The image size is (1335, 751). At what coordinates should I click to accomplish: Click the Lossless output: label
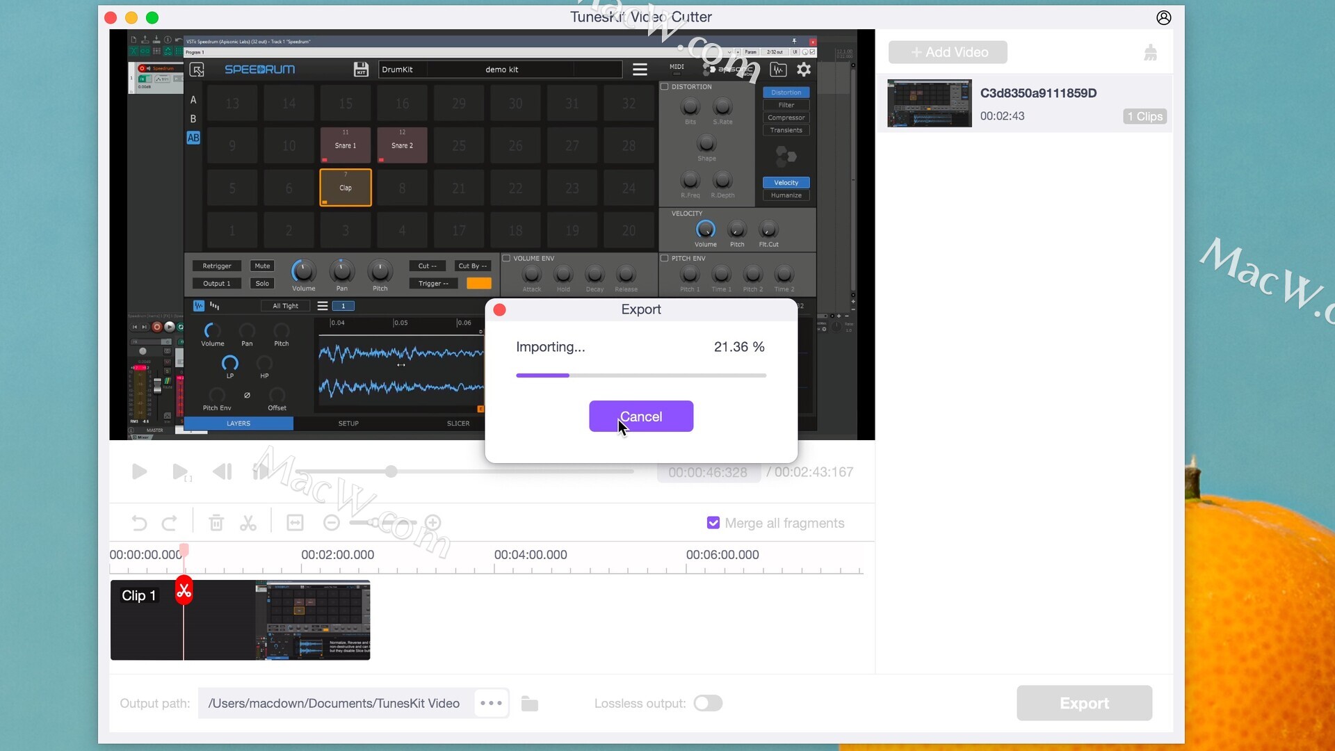coord(640,704)
